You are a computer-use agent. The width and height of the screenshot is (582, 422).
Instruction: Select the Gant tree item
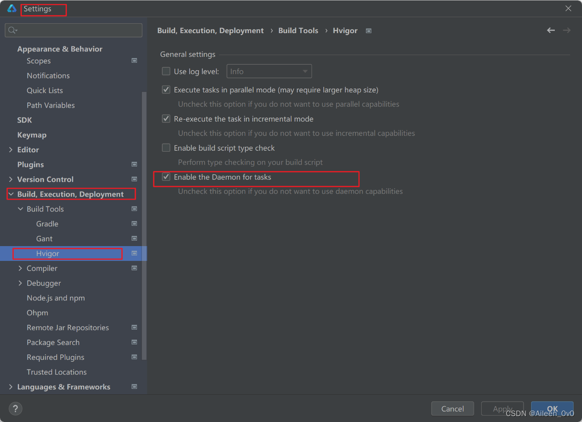[44, 239]
